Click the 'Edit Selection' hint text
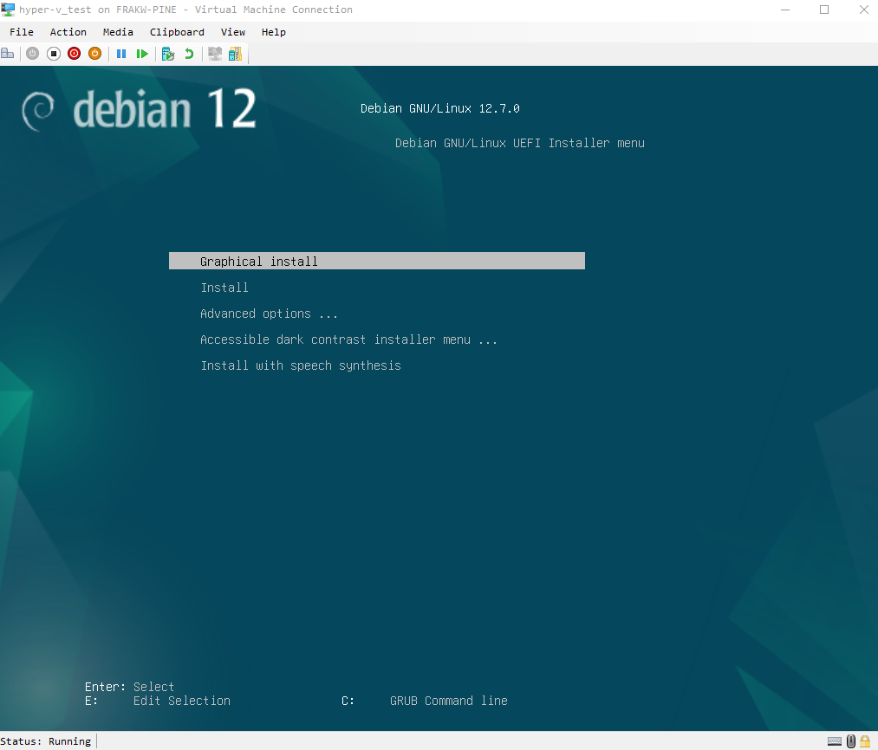Viewport: 878px width, 750px height. pos(182,701)
